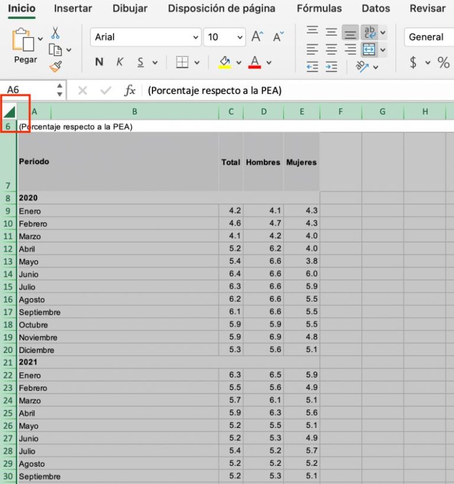Toggle italic formatting (K)

point(119,62)
